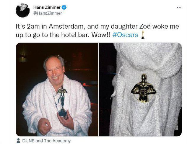The height and width of the screenshot is (144, 195).
Task: Click the trophy held in the man's hand
Action: [63, 101]
